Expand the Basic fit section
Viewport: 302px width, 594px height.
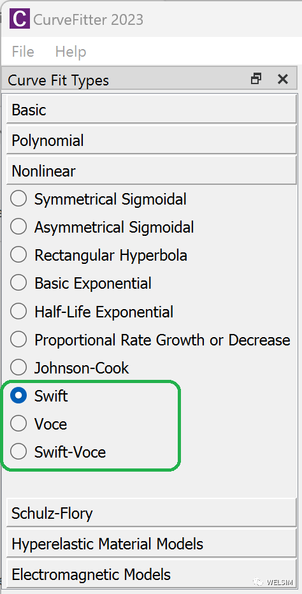tap(151, 110)
